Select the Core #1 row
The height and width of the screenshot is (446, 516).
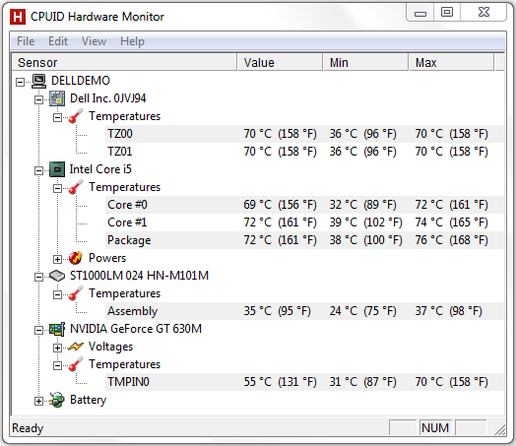coord(304,223)
